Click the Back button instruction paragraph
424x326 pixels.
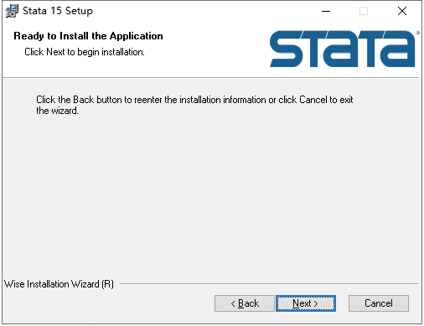pyautogui.click(x=194, y=105)
